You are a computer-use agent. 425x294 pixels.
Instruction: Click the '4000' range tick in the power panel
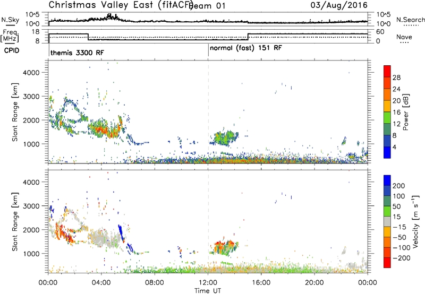(31, 73)
